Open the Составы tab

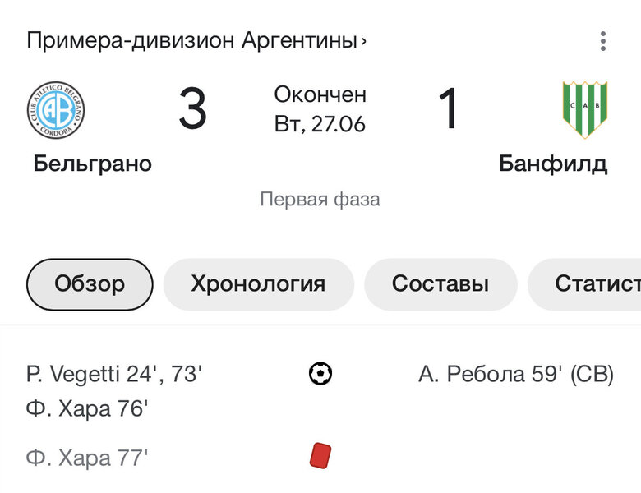[x=440, y=284]
